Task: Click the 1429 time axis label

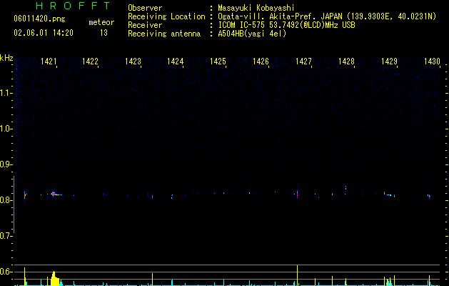Action: (390, 61)
